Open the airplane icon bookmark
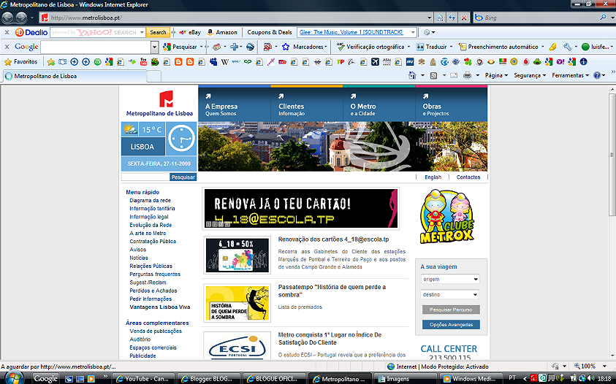This screenshot has width=616, height=384. 375,61
